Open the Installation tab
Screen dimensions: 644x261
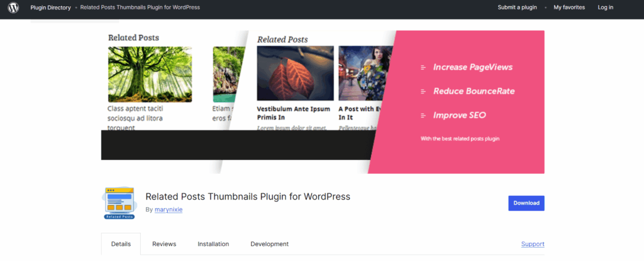coord(213,244)
